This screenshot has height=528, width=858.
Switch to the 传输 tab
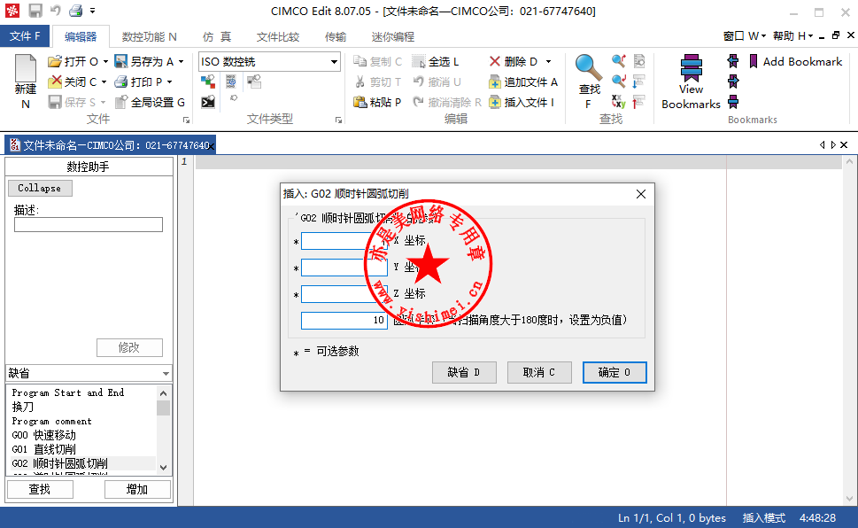[x=336, y=36]
